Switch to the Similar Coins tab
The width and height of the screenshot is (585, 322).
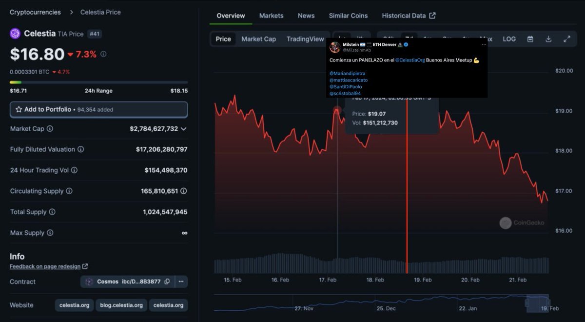pos(348,16)
